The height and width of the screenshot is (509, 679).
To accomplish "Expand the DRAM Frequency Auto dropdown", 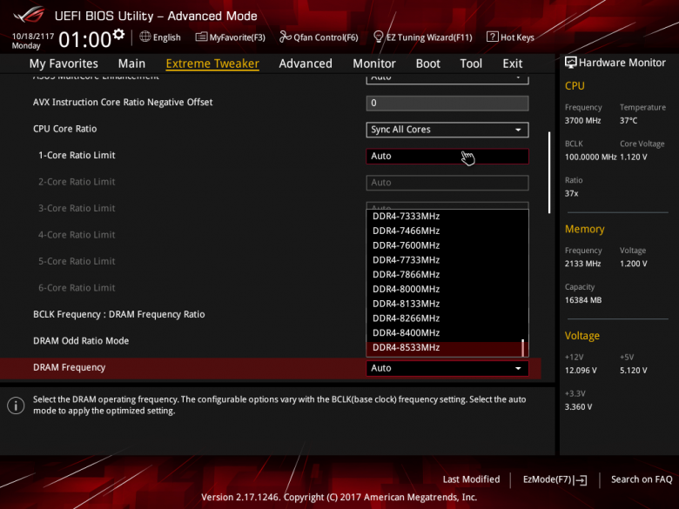I will (447, 368).
